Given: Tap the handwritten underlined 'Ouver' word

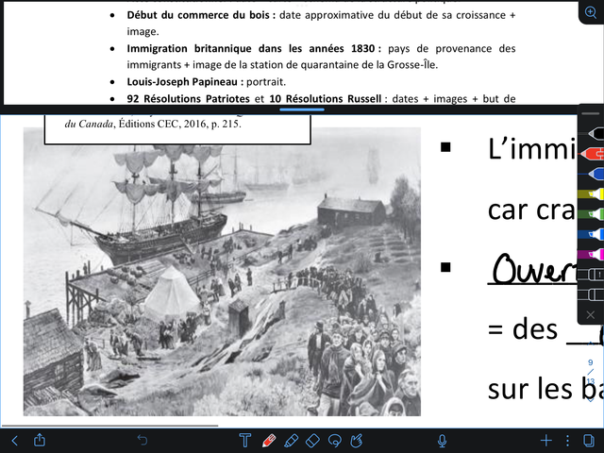Looking at the screenshot, I should 533,269.
